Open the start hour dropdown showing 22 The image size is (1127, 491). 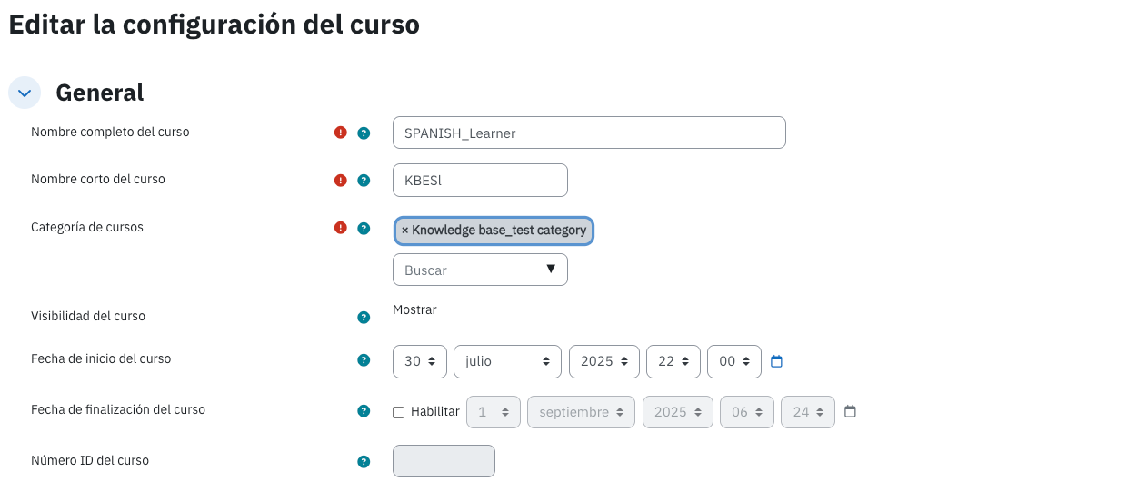tap(673, 361)
